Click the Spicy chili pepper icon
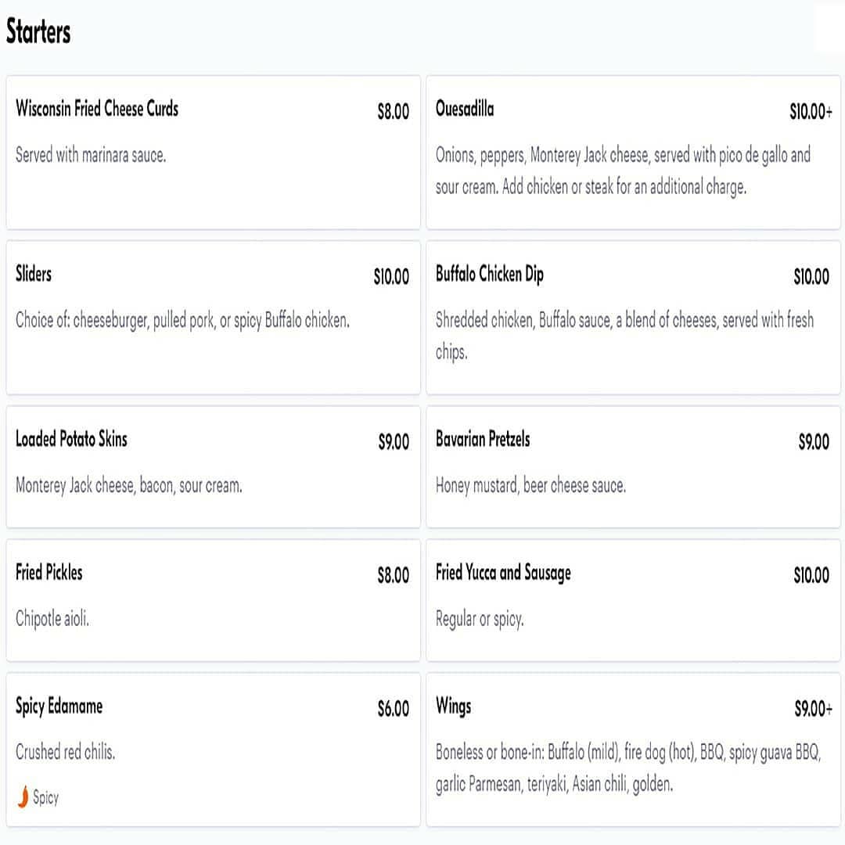The height and width of the screenshot is (845, 845). point(23,797)
